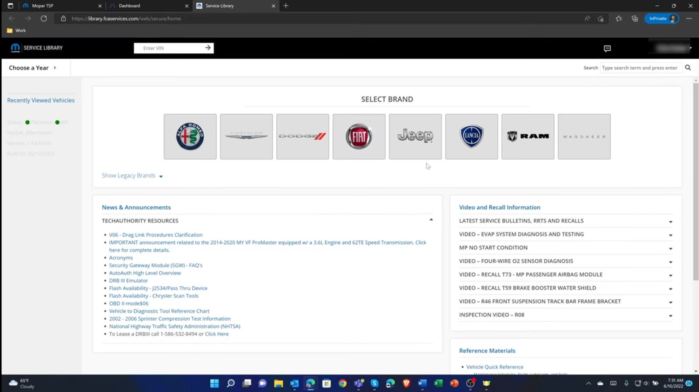This screenshot has height=392, width=699.
Task: Expand Video – Four-Wire O2 Sensor Diagnosis
Action: (566, 261)
